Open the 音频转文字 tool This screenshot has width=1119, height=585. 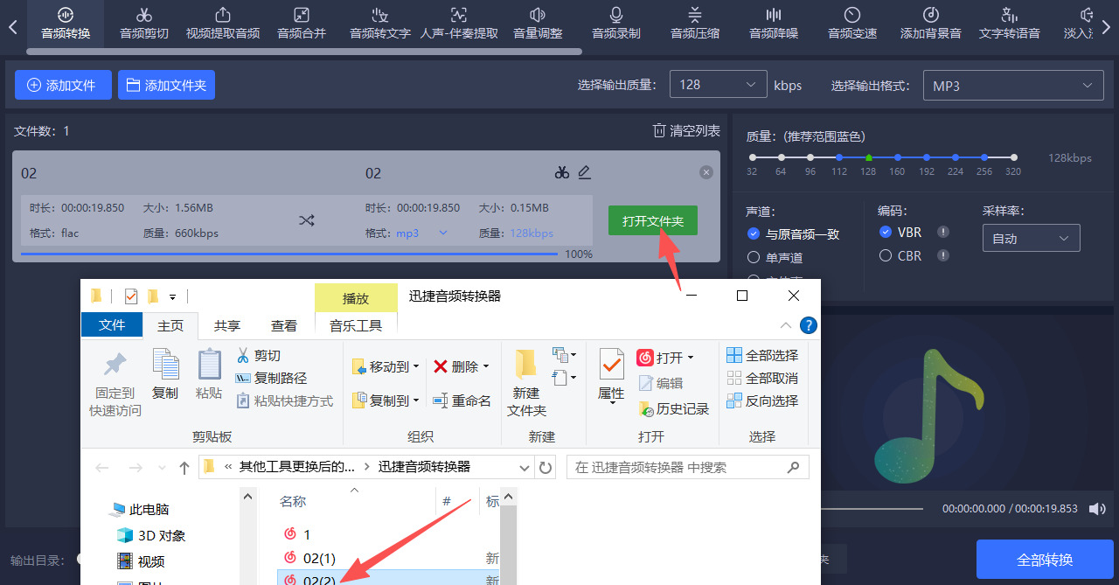(x=380, y=24)
